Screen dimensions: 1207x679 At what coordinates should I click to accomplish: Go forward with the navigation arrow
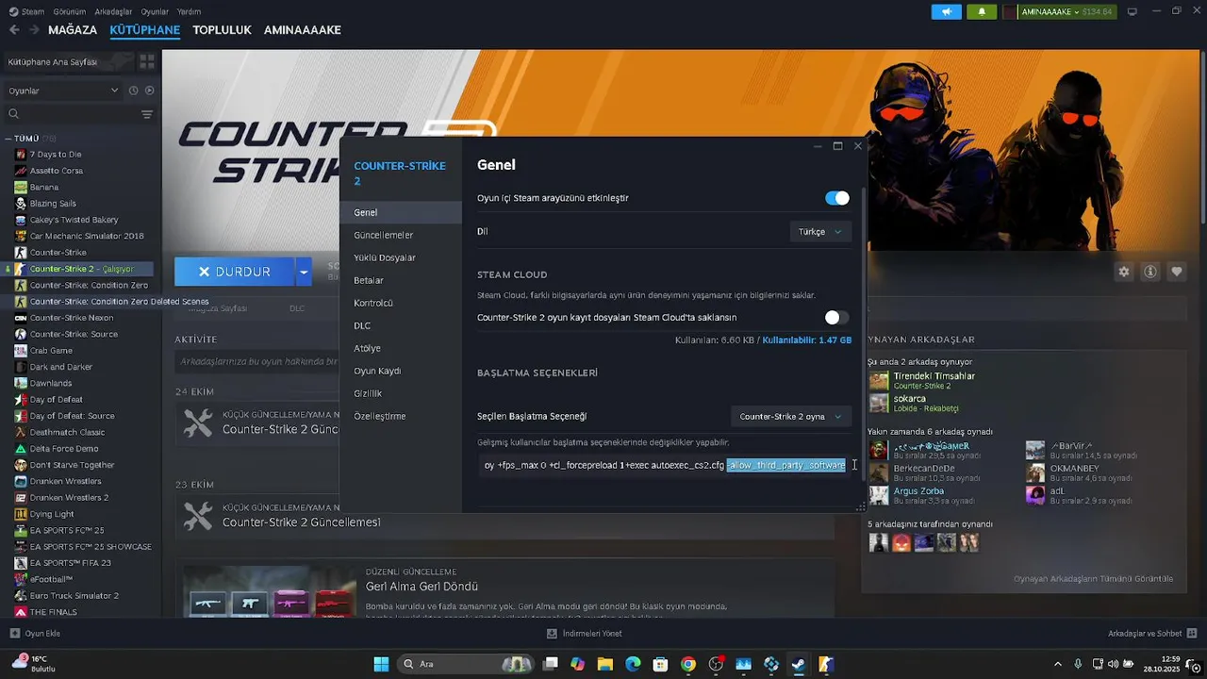(x=34, y=30)
